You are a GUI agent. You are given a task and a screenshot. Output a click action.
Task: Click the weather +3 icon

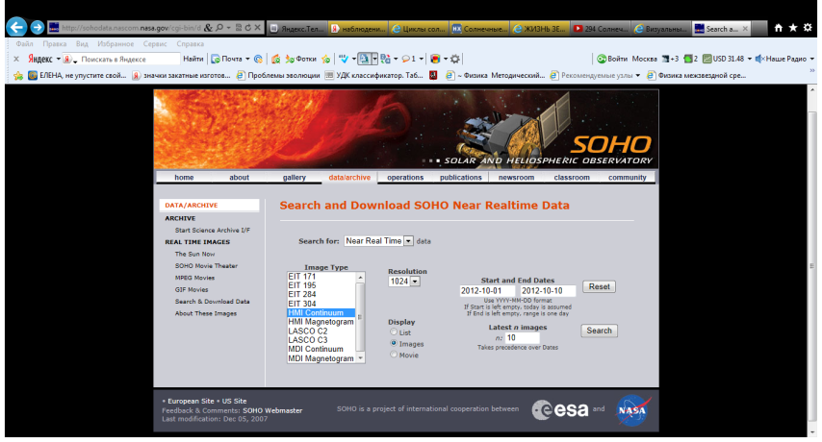click(x=666, y=60)
